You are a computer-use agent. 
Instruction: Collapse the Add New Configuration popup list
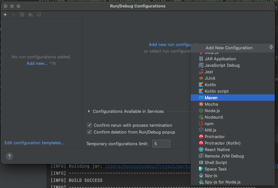(x=271, y=47)
